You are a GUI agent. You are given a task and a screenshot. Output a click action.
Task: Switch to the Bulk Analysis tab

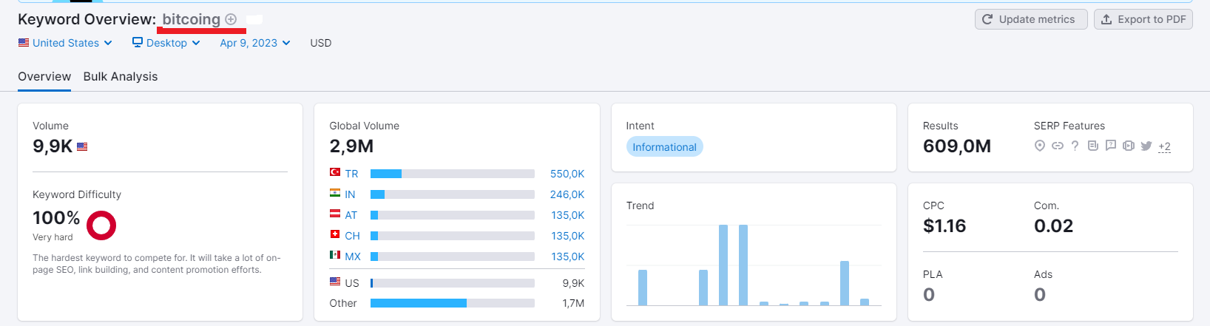coord(121,77)
